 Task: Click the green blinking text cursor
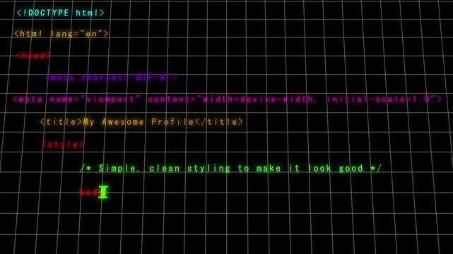point(103,192)
